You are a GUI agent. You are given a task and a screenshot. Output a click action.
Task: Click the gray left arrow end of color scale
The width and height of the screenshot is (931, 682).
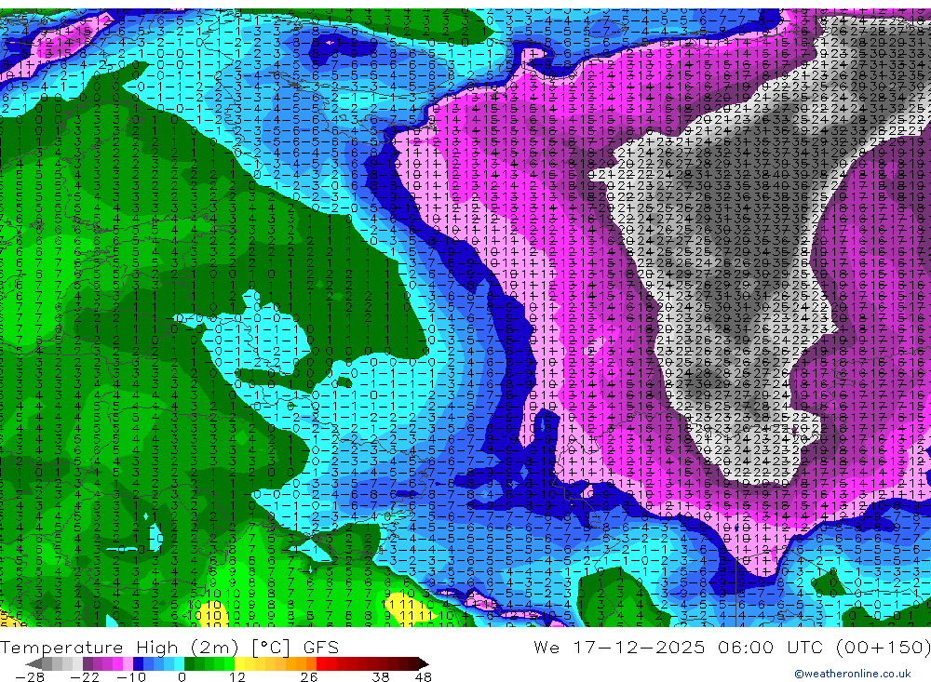pyautogui.click(x=34, y=664)
